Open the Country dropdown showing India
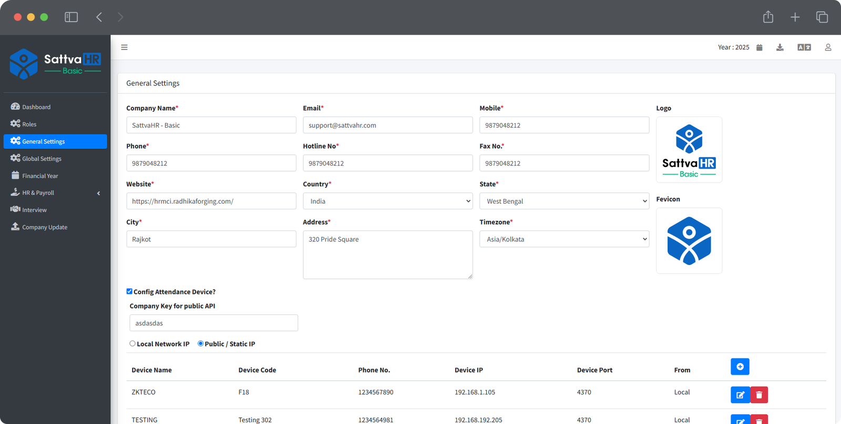The image size is (841, 424). point(387,201)
